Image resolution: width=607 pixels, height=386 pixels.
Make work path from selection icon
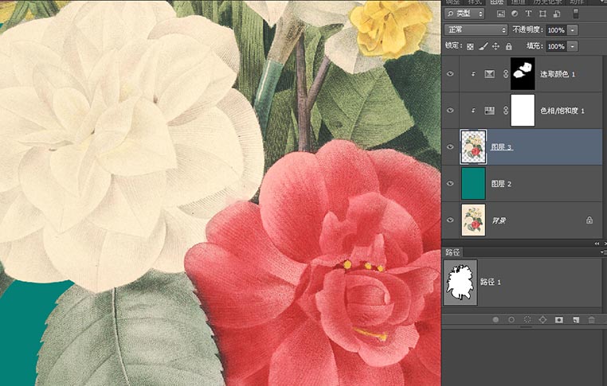click(542, 319)
